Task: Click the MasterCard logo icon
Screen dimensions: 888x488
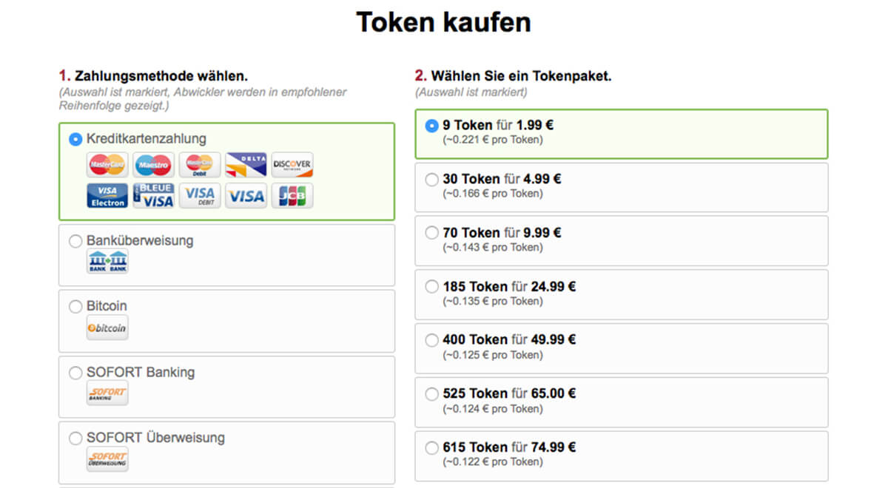Action: (x=107, y=164)
